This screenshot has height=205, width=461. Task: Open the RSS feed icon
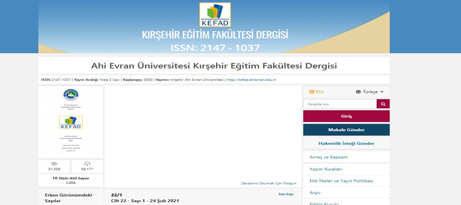click(x=312, y=92)
